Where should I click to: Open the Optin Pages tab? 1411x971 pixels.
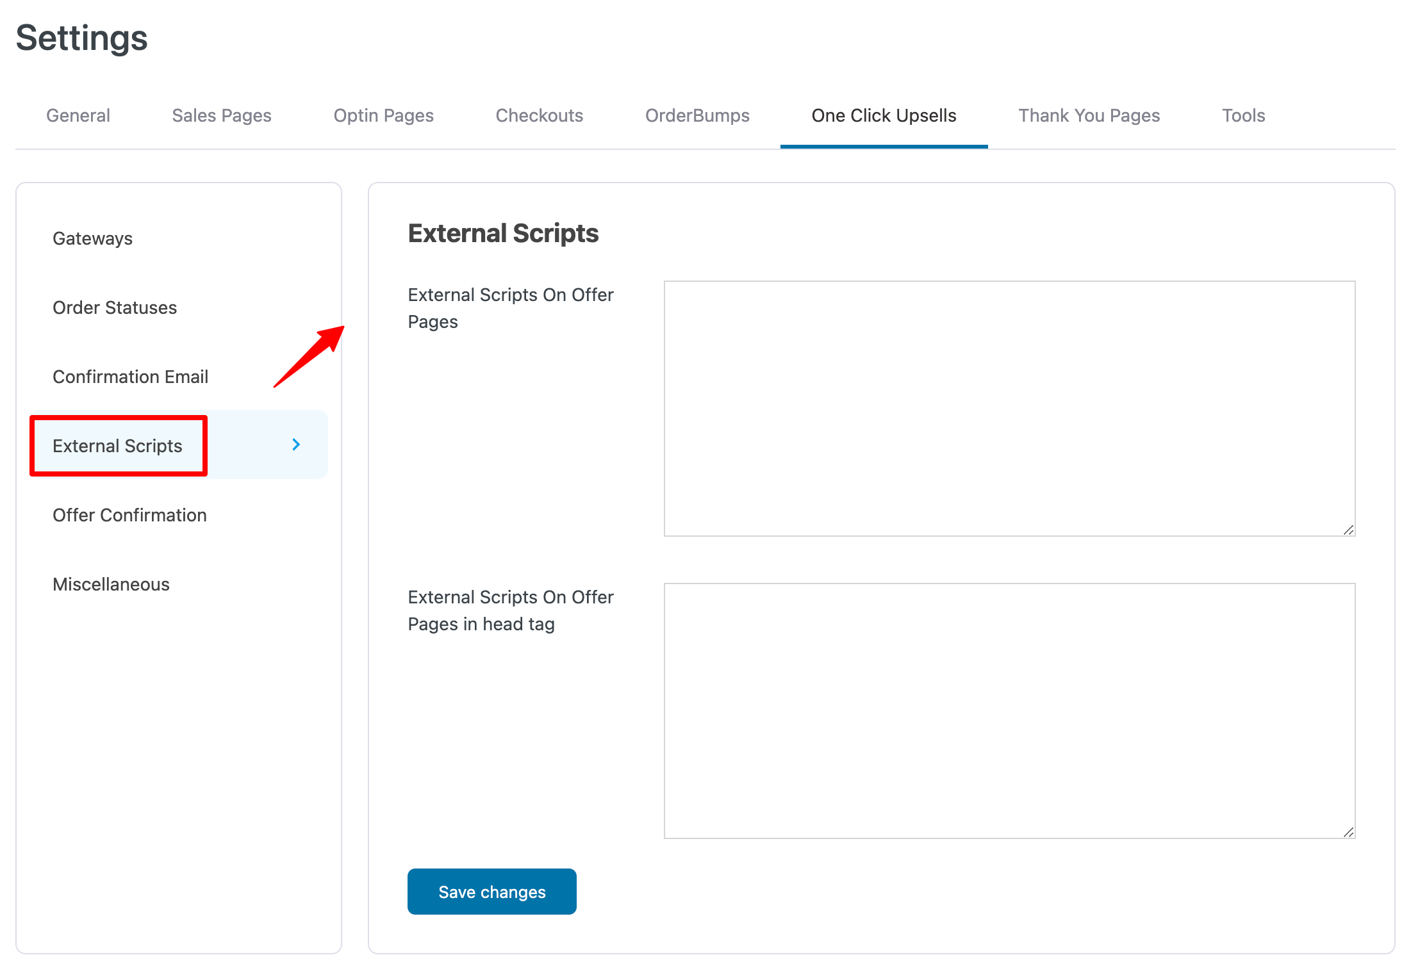383,115
